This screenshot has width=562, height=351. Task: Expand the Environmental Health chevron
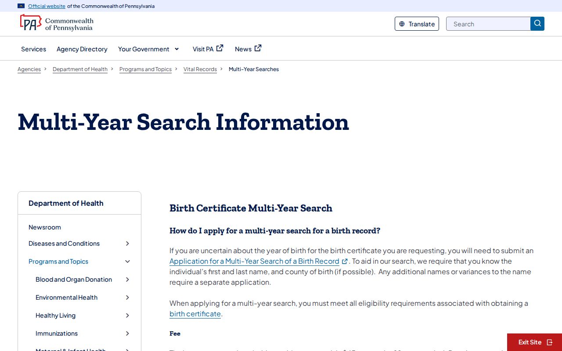point(127,297)
